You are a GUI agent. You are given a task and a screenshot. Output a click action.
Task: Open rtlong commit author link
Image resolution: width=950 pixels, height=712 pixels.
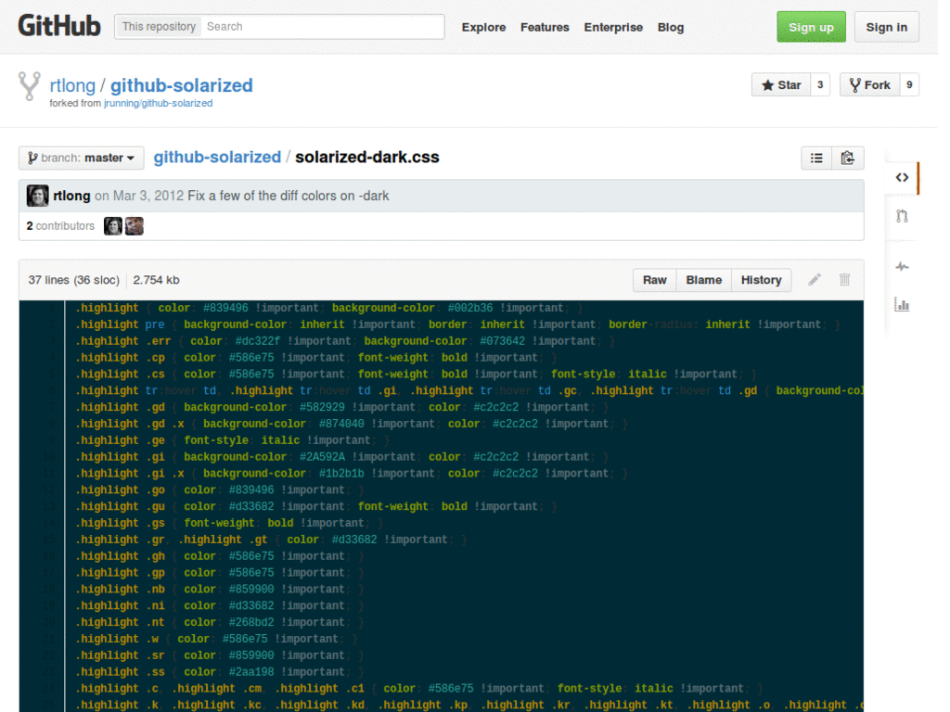[x=71, y=196]
